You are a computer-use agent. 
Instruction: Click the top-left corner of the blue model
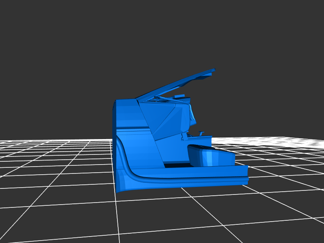coord(116,101)
